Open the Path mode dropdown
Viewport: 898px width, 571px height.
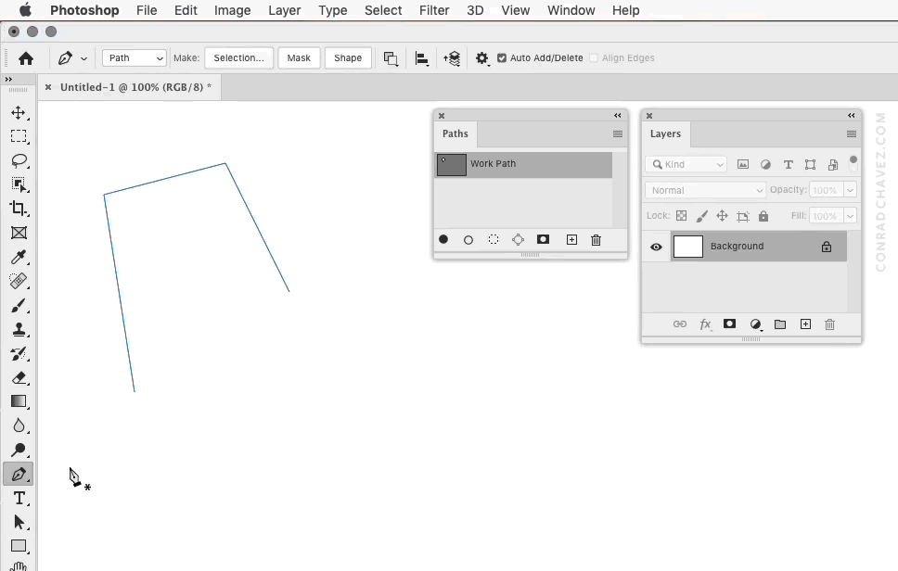click(x=133, y=57)
